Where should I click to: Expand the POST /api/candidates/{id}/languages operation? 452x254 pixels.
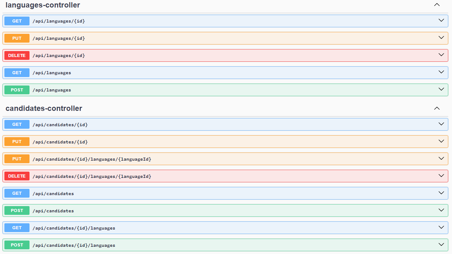pos(441,245)
